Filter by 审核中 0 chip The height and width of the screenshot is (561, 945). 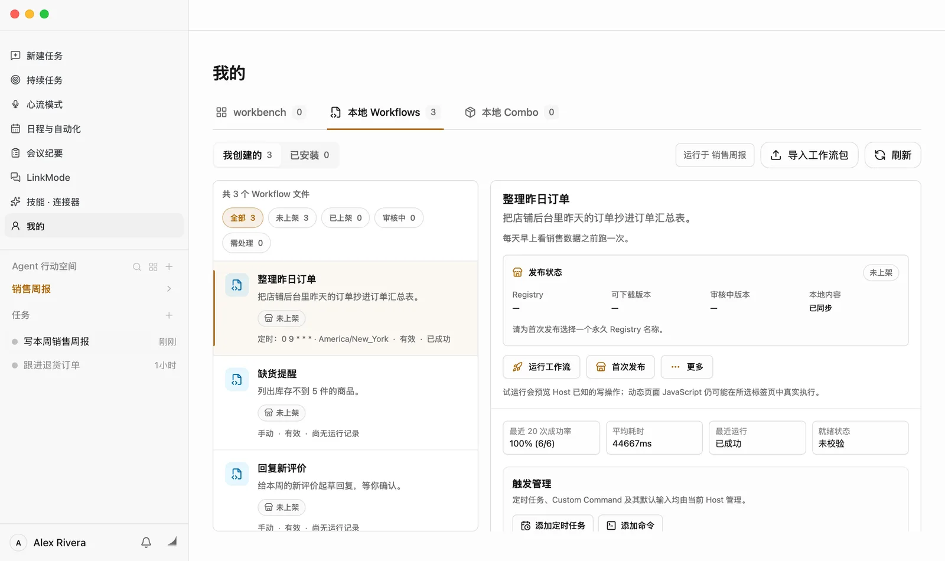tap(399, 218)
